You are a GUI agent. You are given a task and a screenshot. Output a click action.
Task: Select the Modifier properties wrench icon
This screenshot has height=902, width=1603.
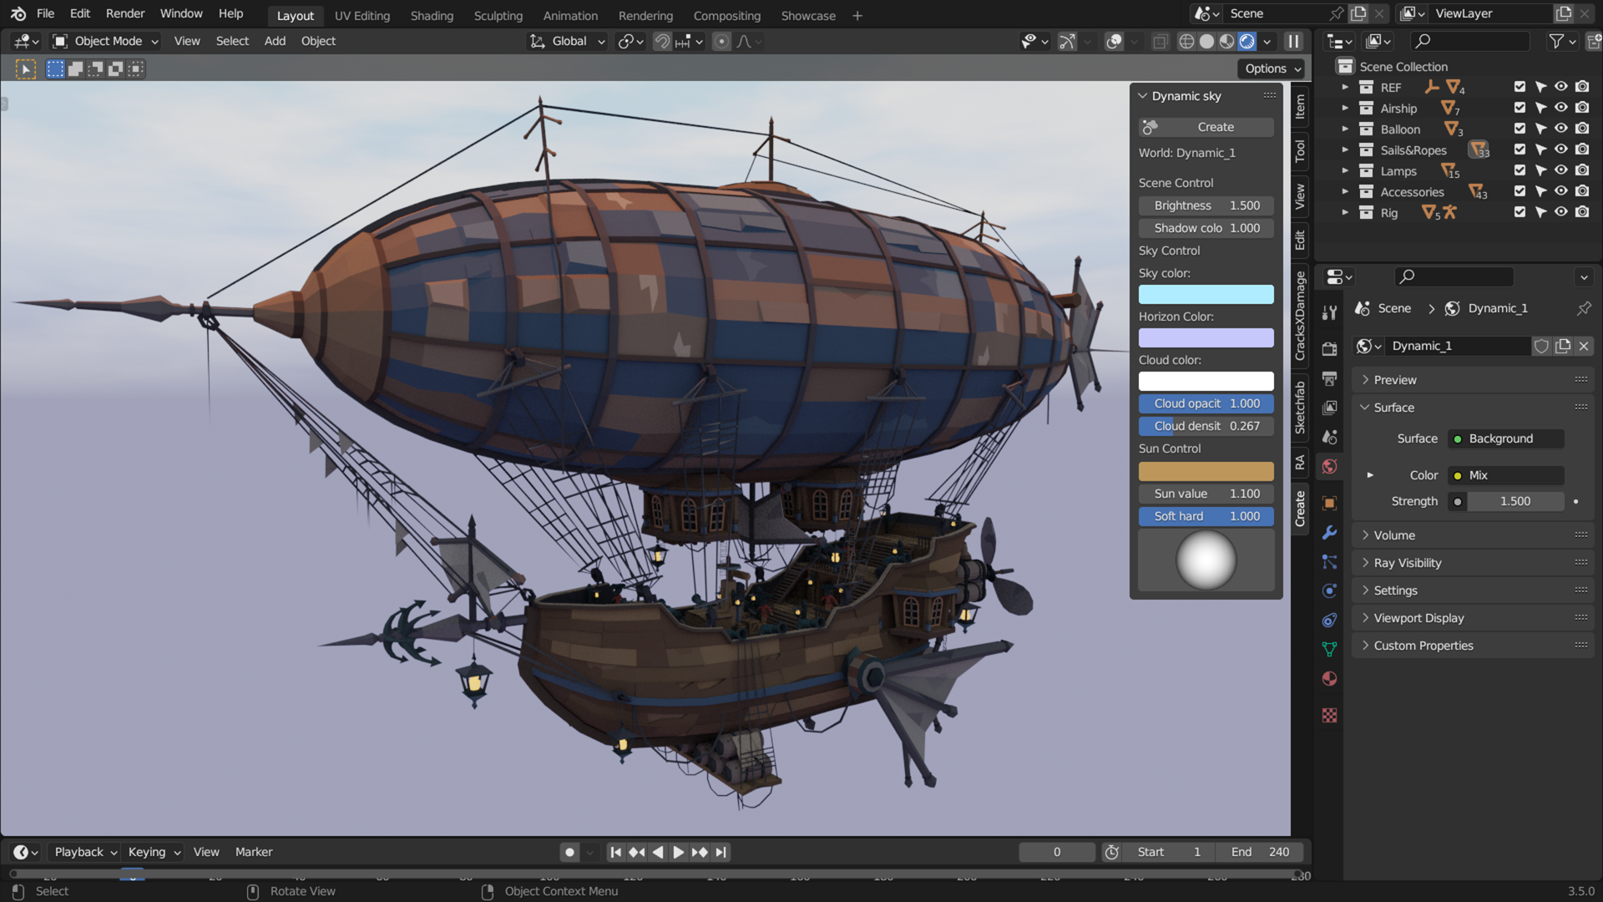[x=1329, y=532]
